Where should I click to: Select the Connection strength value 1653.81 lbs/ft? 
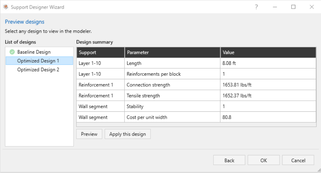tap(268, 85)
